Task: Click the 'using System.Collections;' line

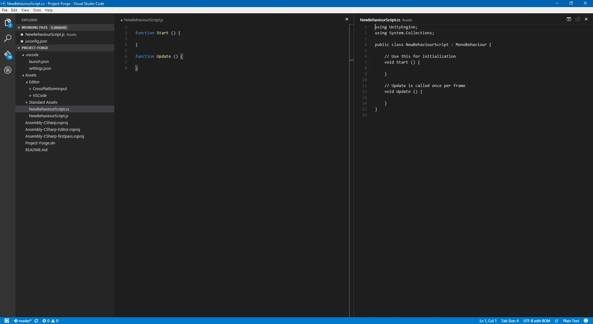Action: click(x=404, y=33)
